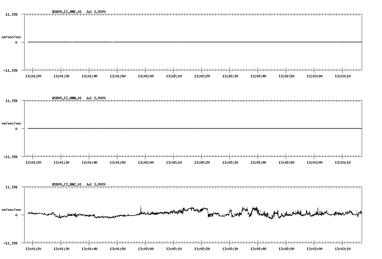
Task: Click 13:03:10 time label under HNN plot
Action: pyautogui.click(x=343, y=163)
